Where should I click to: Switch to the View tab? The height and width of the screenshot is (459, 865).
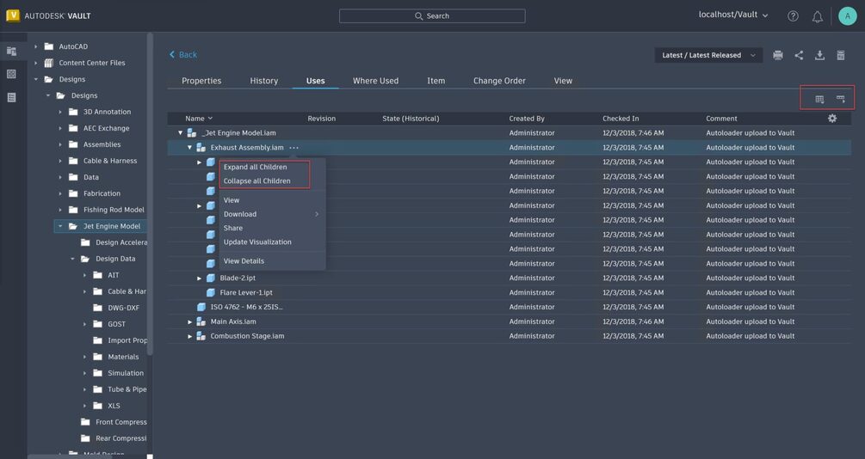click(x=563, y=81)
